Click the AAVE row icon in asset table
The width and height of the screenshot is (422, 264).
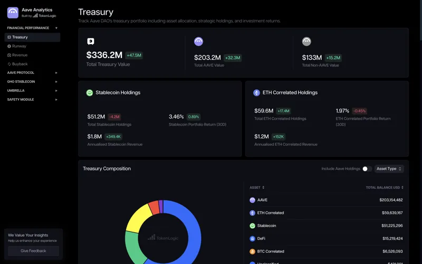[253, 200]
